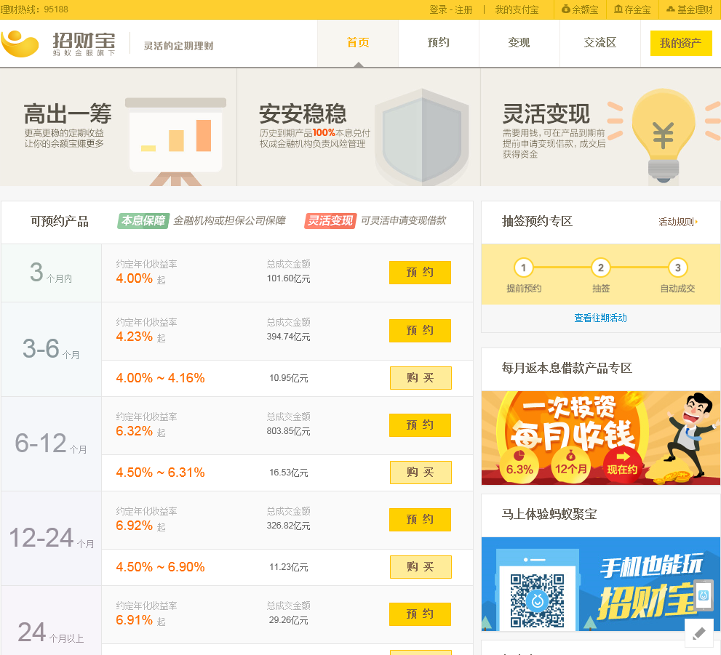
Task: Click the pencil feedback icon at bottom right
Action: (x=699, y=634)
